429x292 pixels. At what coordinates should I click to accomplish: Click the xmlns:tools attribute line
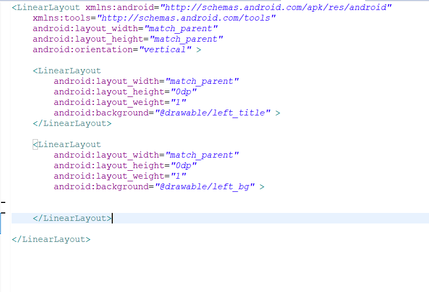coord(154,18)
